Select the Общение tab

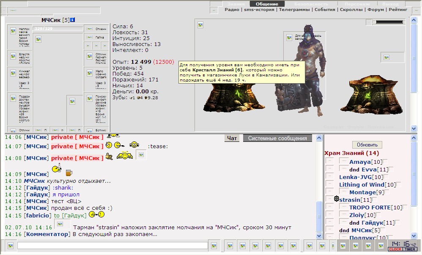(x=267, y=4)
